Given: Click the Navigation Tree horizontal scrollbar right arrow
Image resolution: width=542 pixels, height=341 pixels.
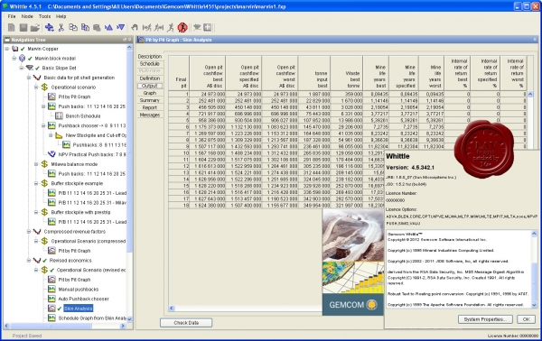Looking at the screenshot, I should tap(123, 326).
